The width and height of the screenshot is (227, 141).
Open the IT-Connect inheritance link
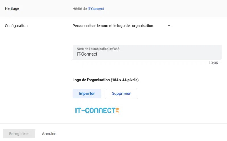point(96,9)
